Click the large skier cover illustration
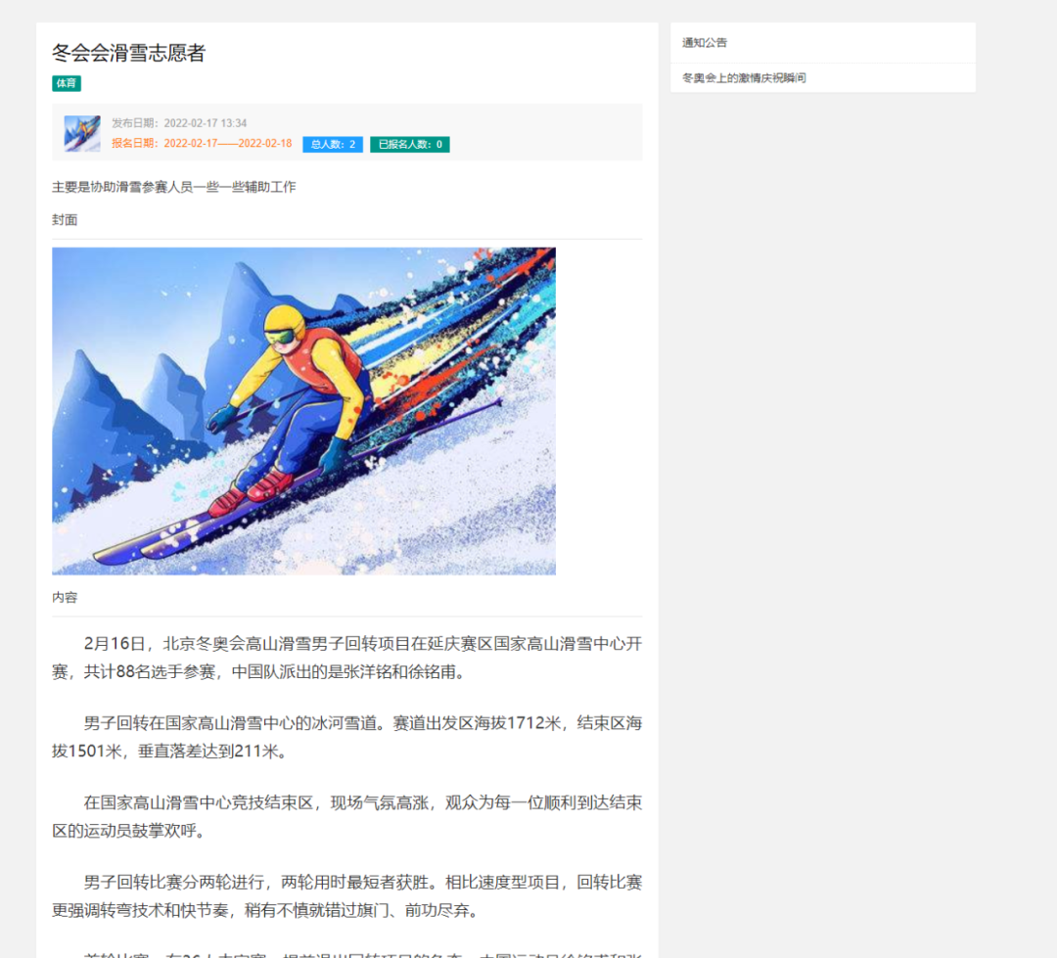 [x=304, y=411]
